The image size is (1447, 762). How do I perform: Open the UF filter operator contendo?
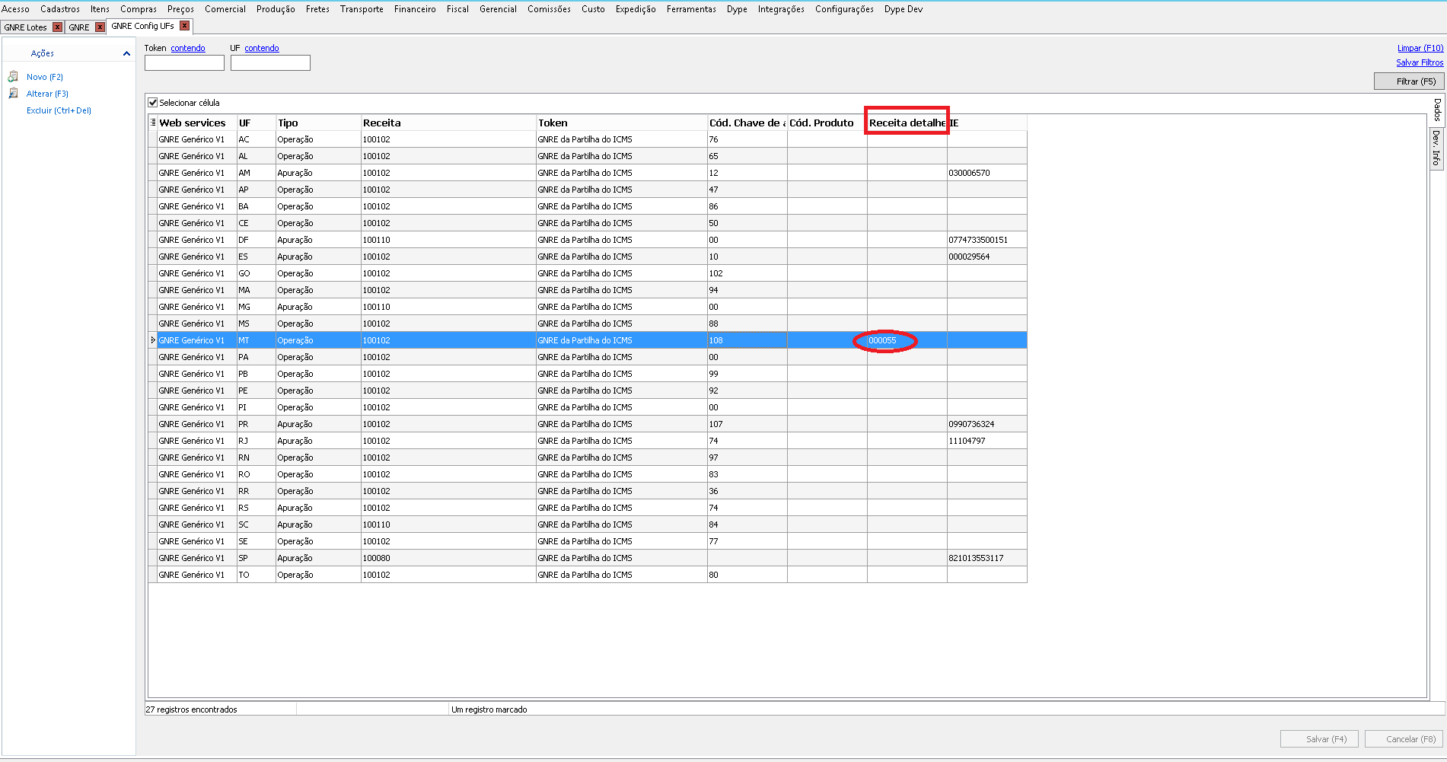click(262, 48)
